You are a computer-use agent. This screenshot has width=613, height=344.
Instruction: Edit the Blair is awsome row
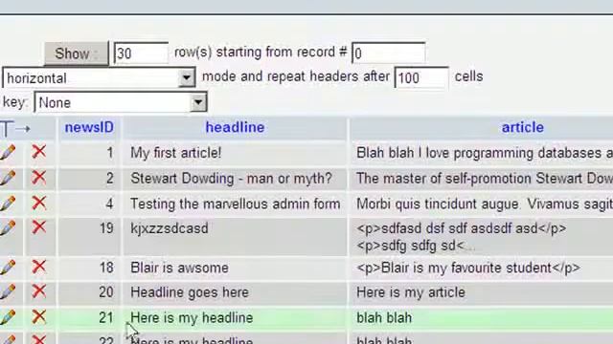coord(8,268)
